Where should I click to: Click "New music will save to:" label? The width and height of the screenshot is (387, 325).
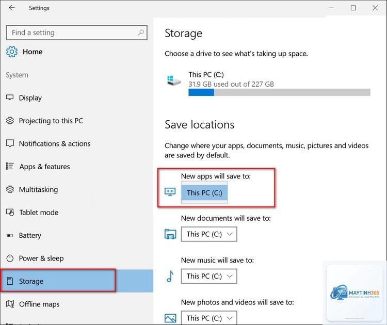tap(217, 260)
